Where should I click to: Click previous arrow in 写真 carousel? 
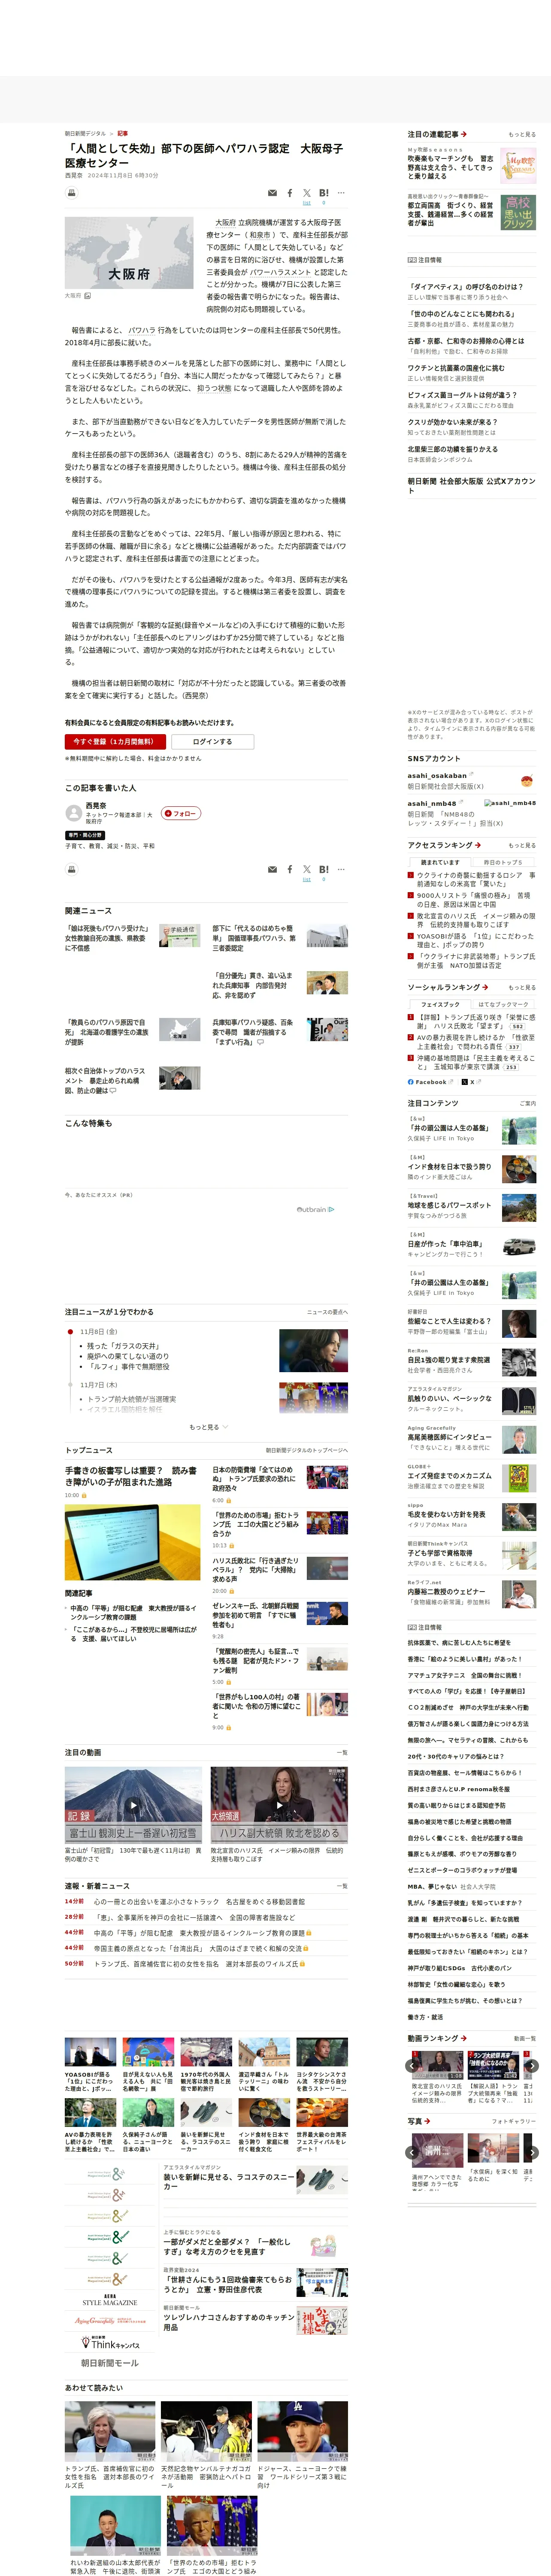click(412, 2152)
